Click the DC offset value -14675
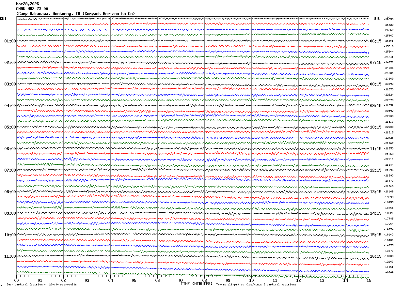The height and width of the screenshot is (289, 395). click(x=388, y=246)
